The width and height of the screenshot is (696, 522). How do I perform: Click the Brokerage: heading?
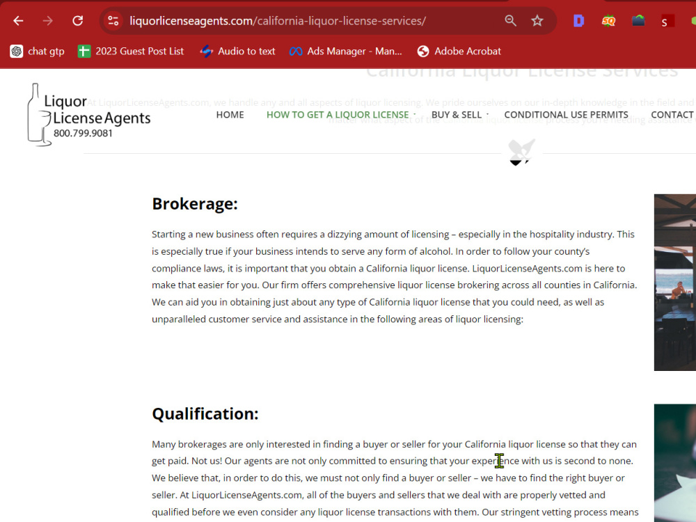click(195, 204)
